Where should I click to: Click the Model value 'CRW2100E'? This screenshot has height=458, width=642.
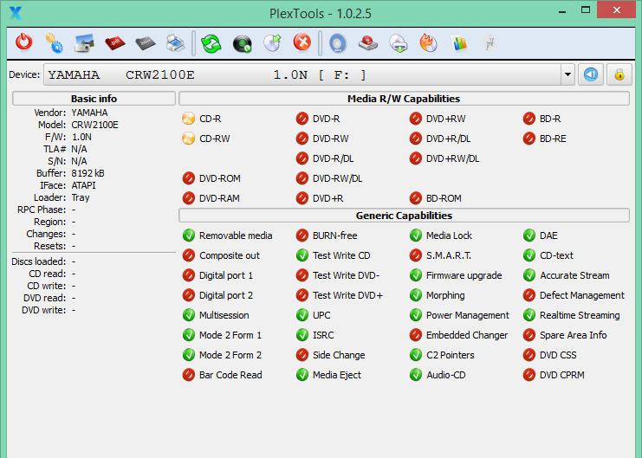[x=94, y=125]
